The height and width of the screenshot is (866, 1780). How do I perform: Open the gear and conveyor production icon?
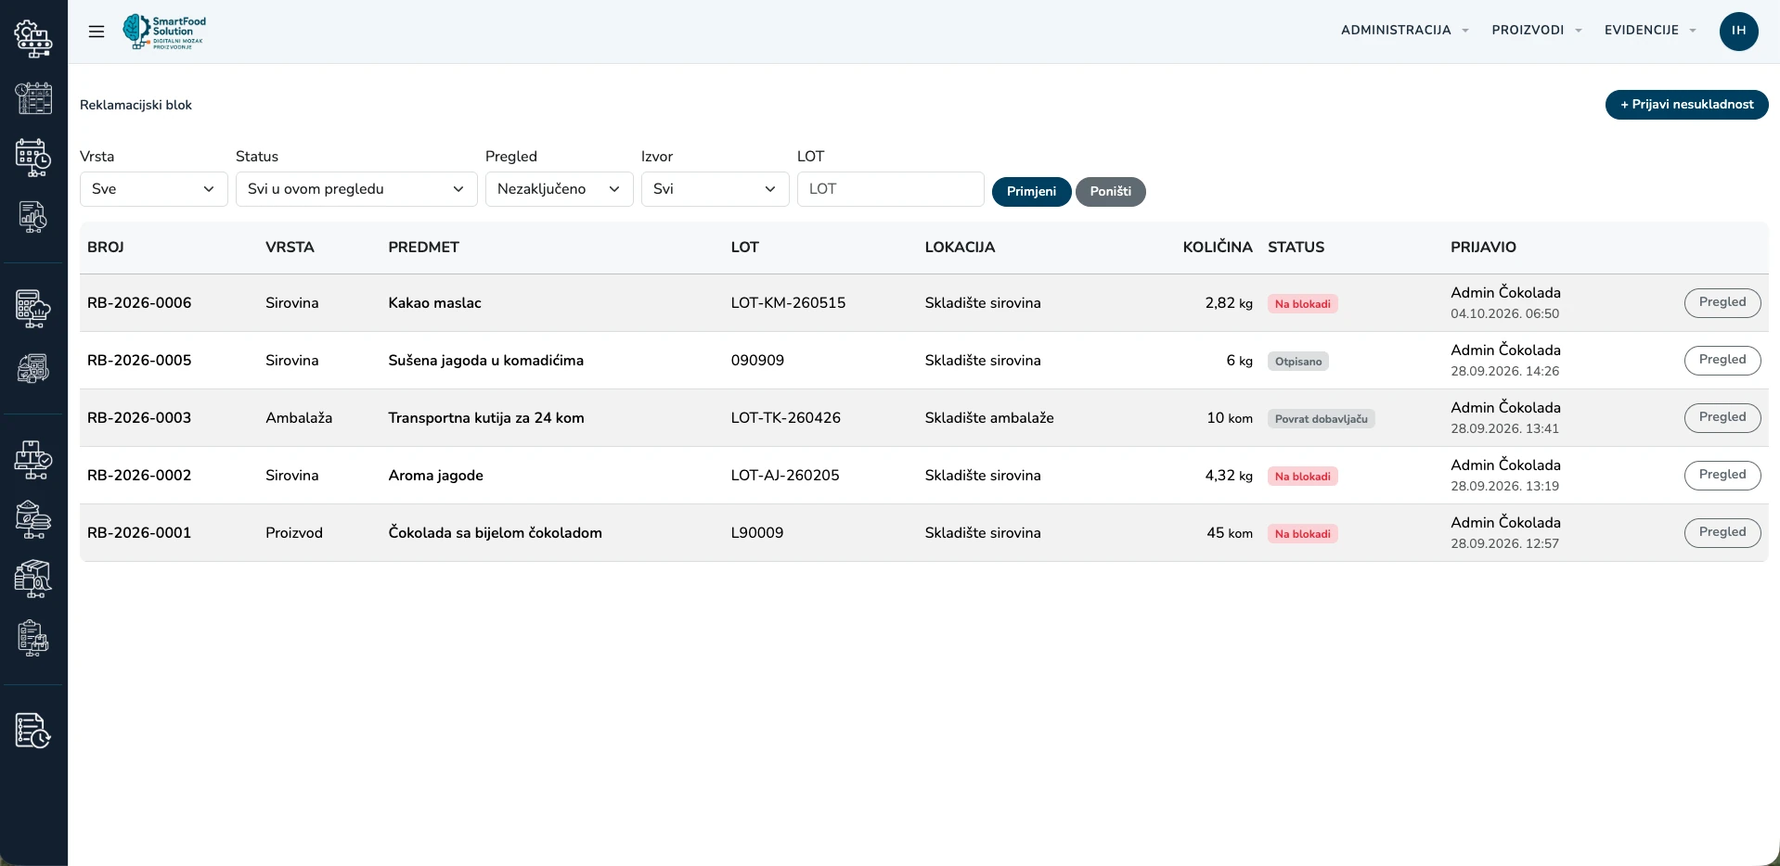(33, 39)
